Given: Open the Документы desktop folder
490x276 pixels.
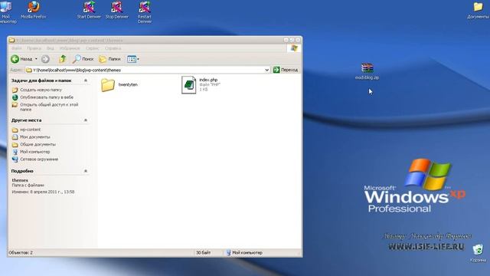Looking at the screenshot, I should 478,10.
